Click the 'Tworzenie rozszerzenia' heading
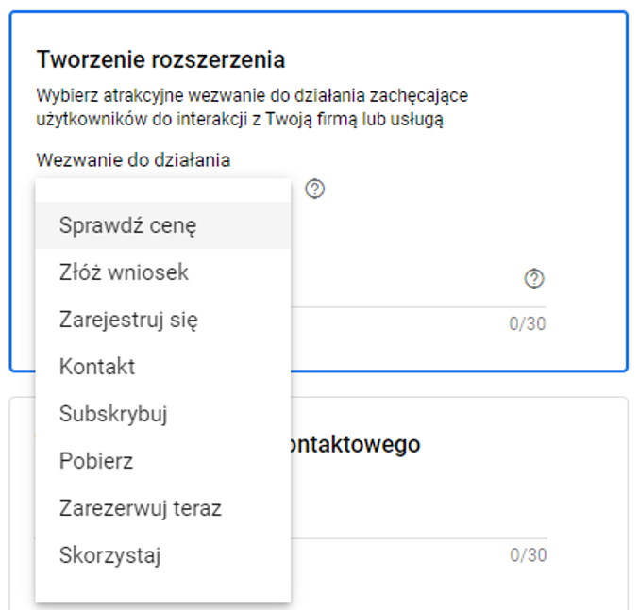Screen dimensions: 639x610 click(160, 60)
